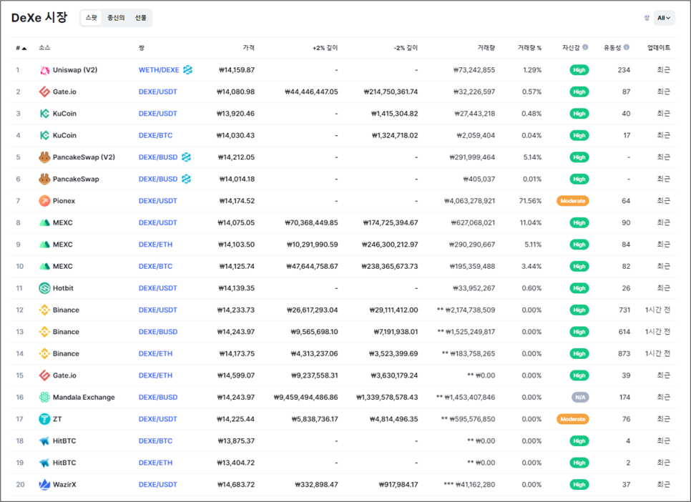Open the DEXE/BTC pair on HitBTC
The image size is (691, 502).
tap(155, 441)
